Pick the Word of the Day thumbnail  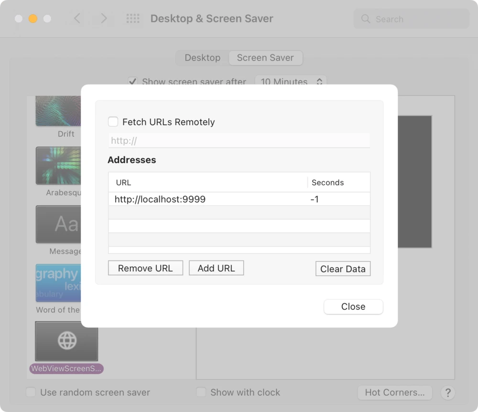click(58, 283)
